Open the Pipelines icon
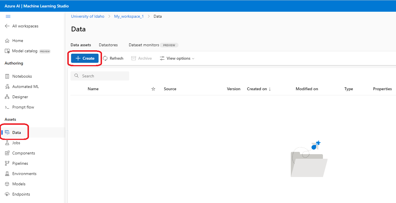 pos(7,163)
